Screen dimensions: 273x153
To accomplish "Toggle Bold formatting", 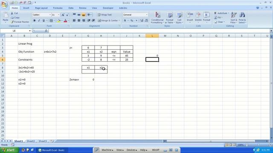I will coord(35,21).
